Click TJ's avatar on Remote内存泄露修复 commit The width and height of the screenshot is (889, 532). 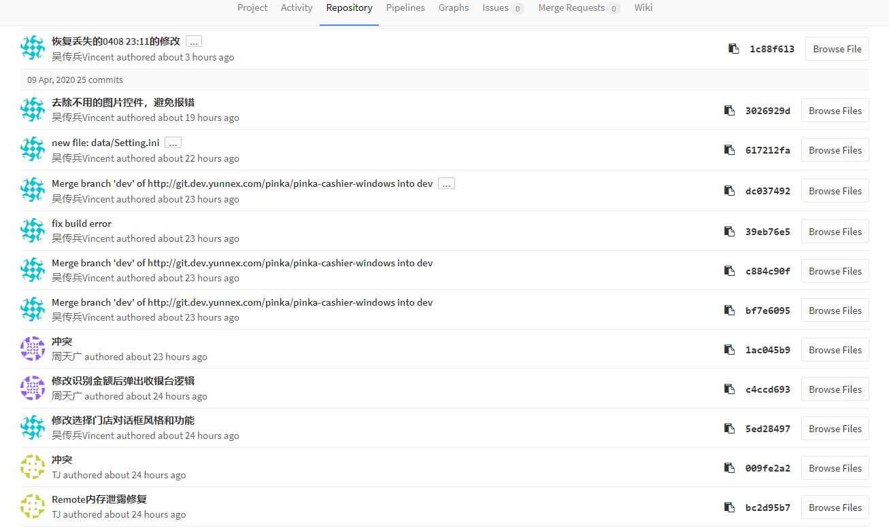click(x=33, y=506)
